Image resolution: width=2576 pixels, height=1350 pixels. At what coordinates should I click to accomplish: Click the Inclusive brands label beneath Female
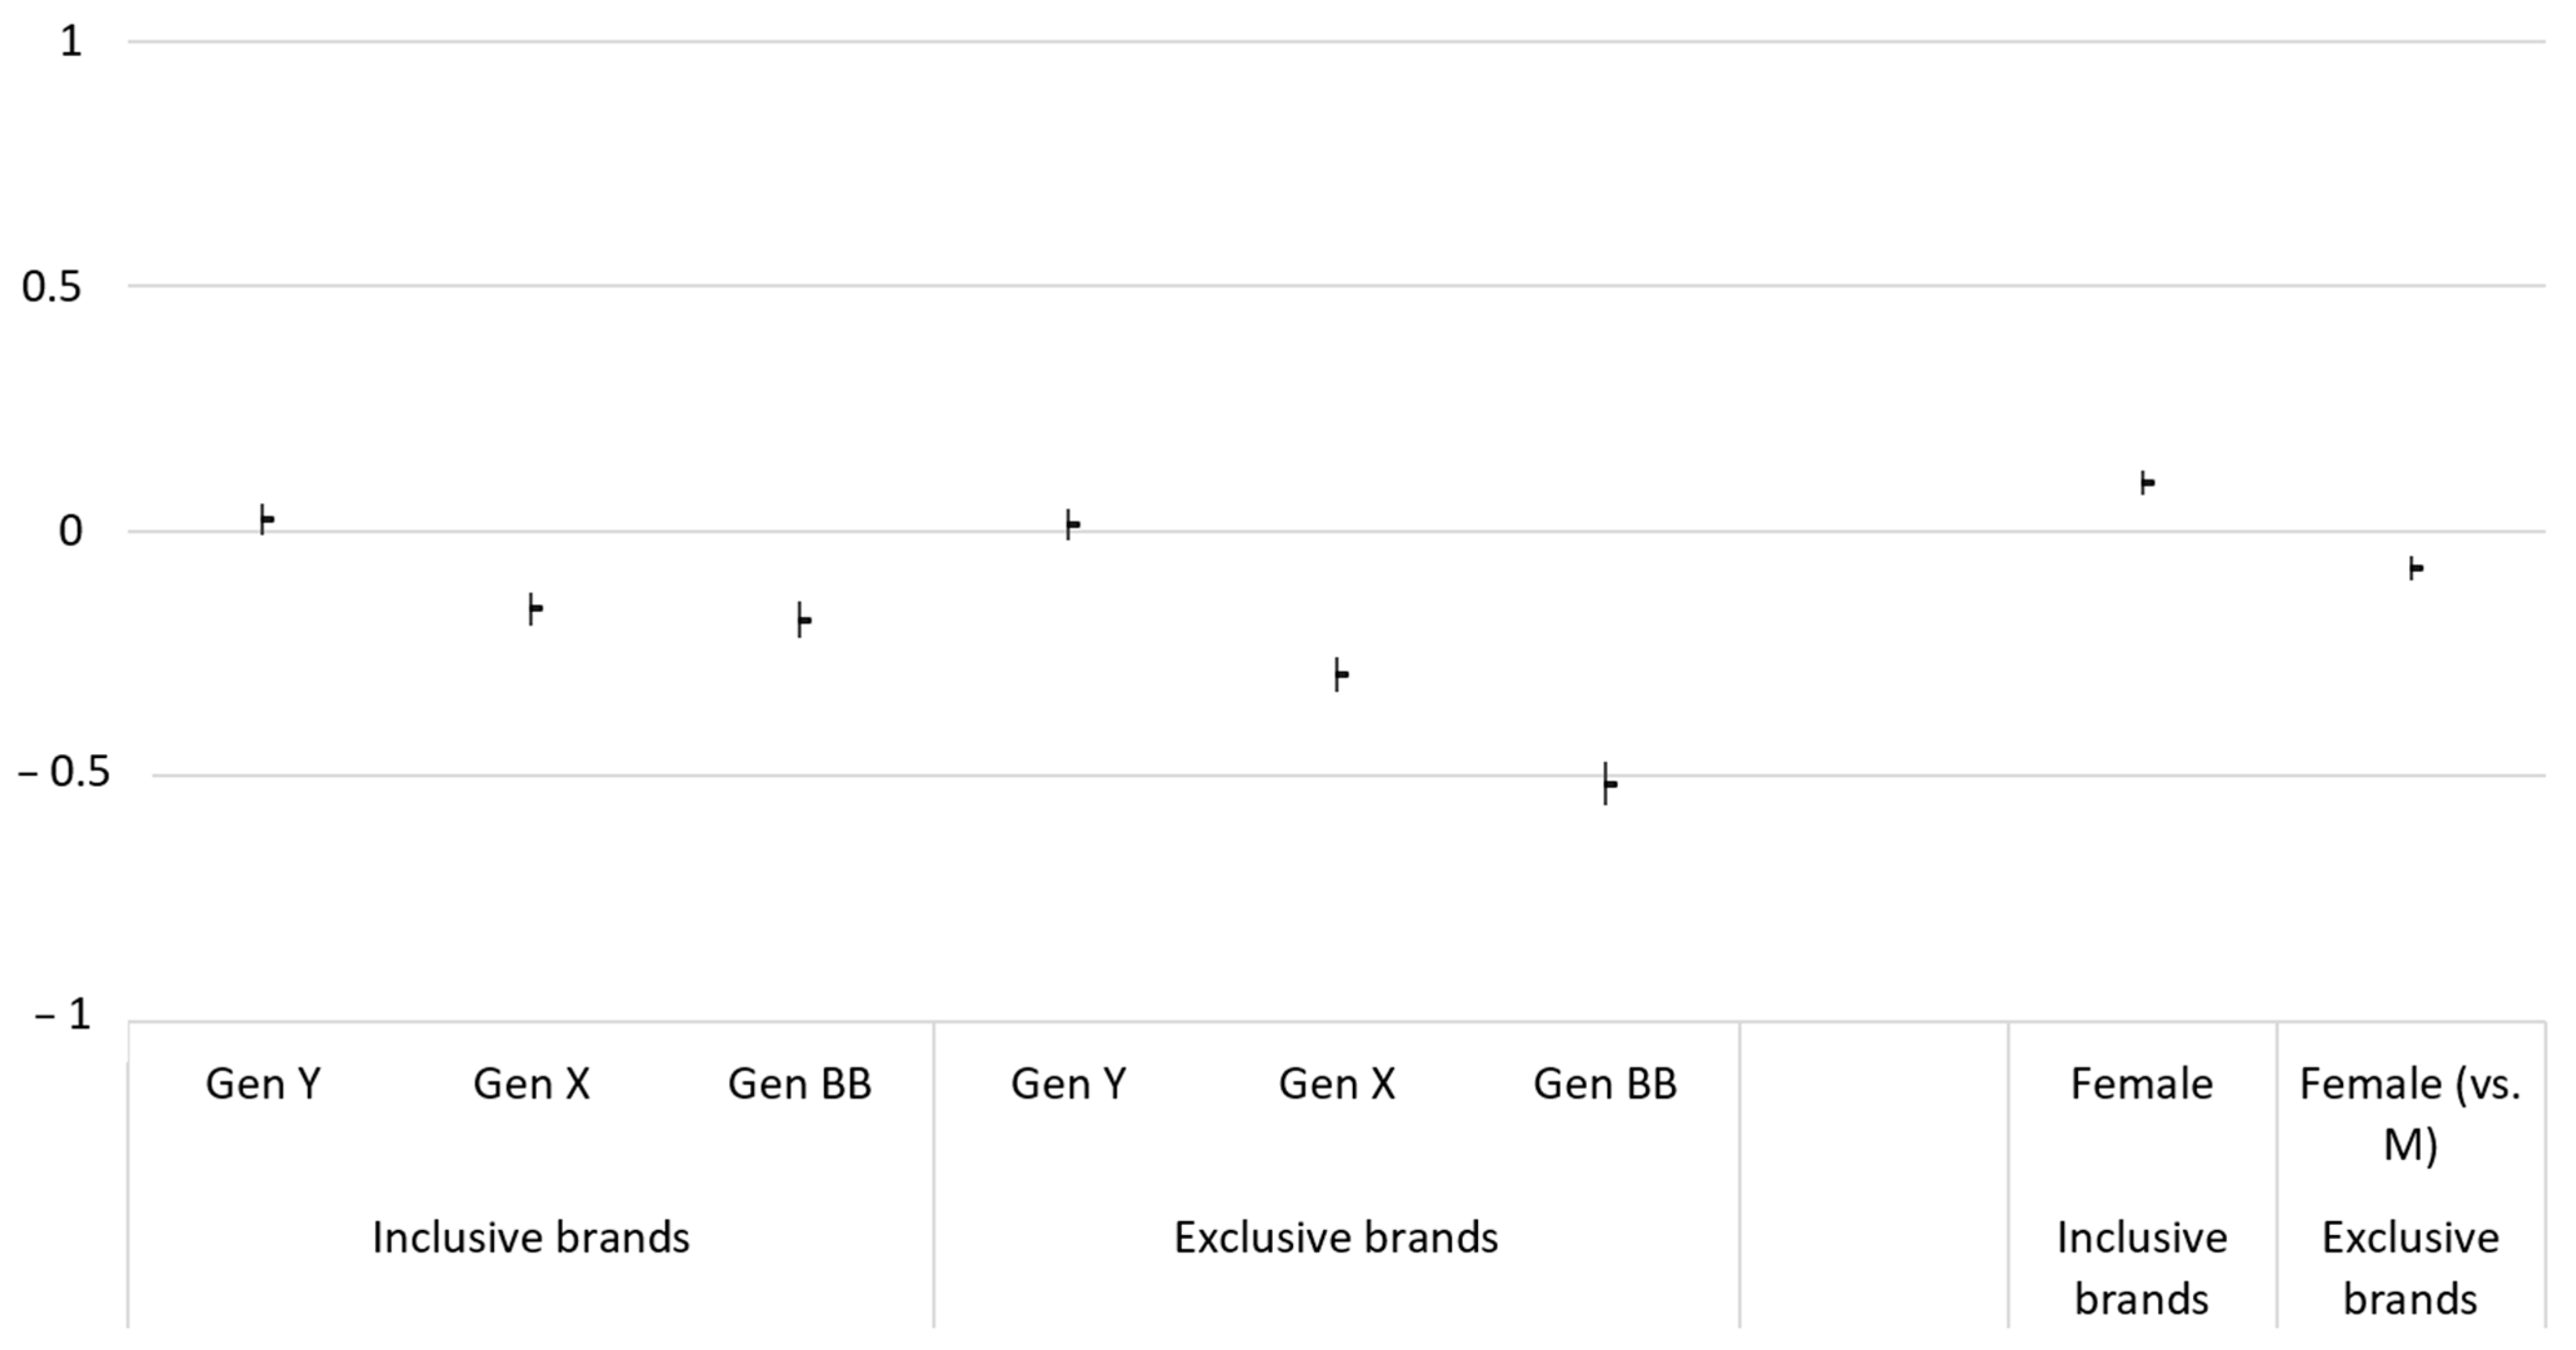tap(2142, 1268)
